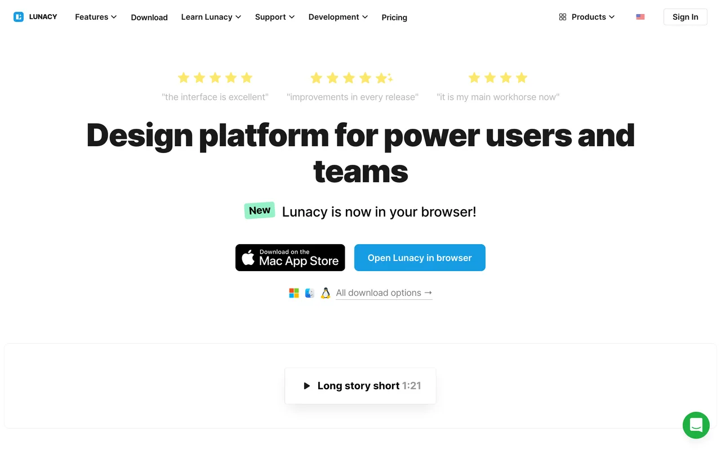Screen dimensions: 721x450
Task: Open the Products dropdown chevron
Action: tap(612, 17)
